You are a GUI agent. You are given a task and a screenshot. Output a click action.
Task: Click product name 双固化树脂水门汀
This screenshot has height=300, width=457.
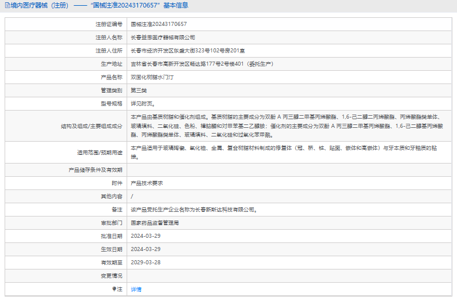point(151,77)
